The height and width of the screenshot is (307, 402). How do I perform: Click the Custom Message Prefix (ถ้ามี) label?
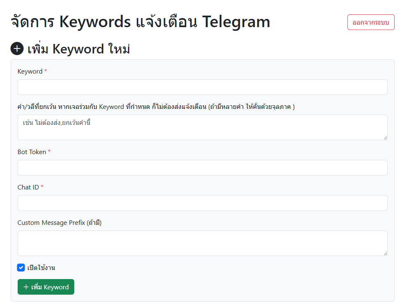click(59, 223)
